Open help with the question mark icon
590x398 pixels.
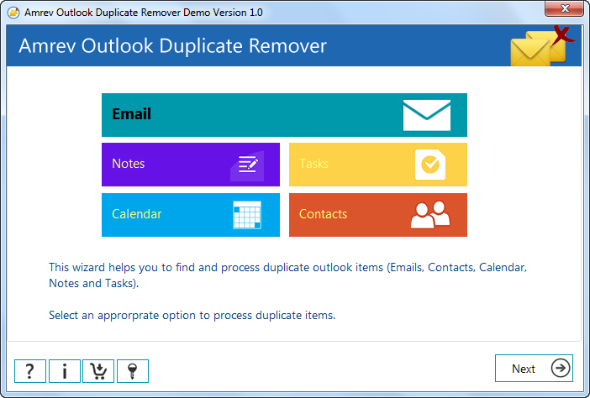[x=30, y=371]
